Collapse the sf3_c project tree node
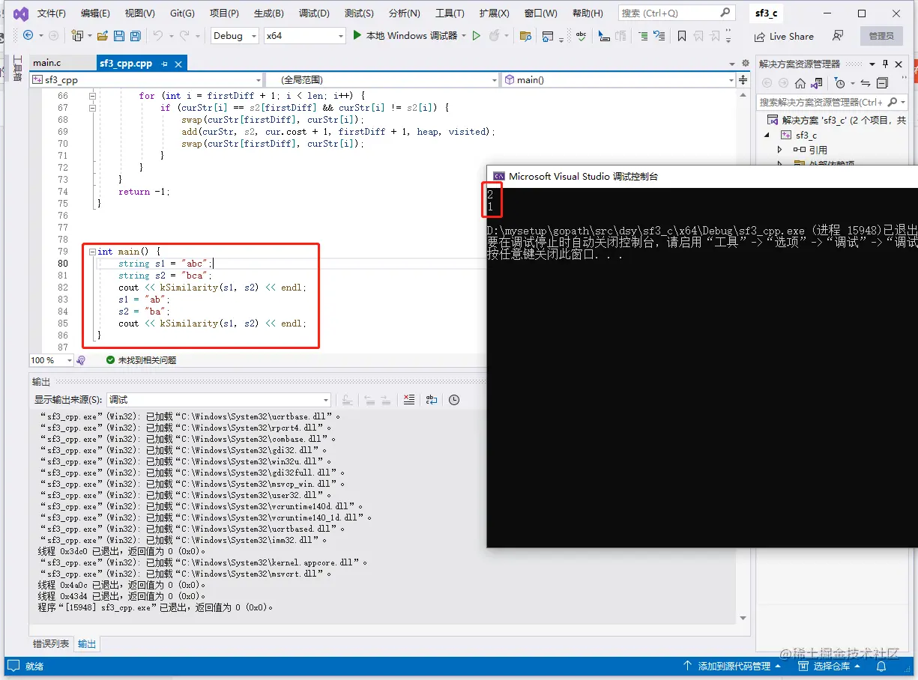Image resolution: width=918 pixels, height=680 pixels. click(767, 135)
